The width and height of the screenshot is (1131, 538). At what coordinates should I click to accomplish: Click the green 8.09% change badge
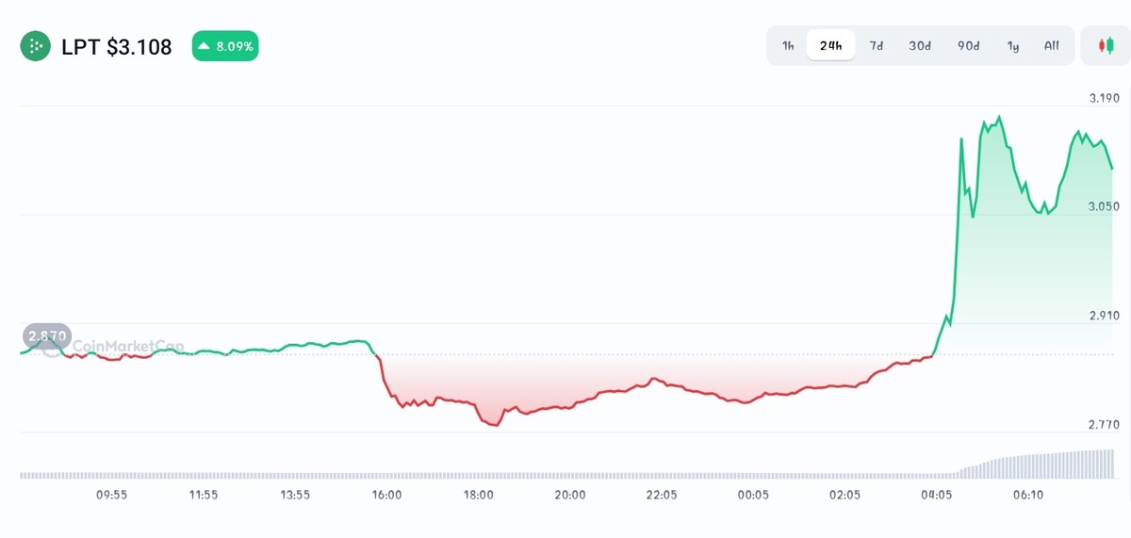coord(225,46)
